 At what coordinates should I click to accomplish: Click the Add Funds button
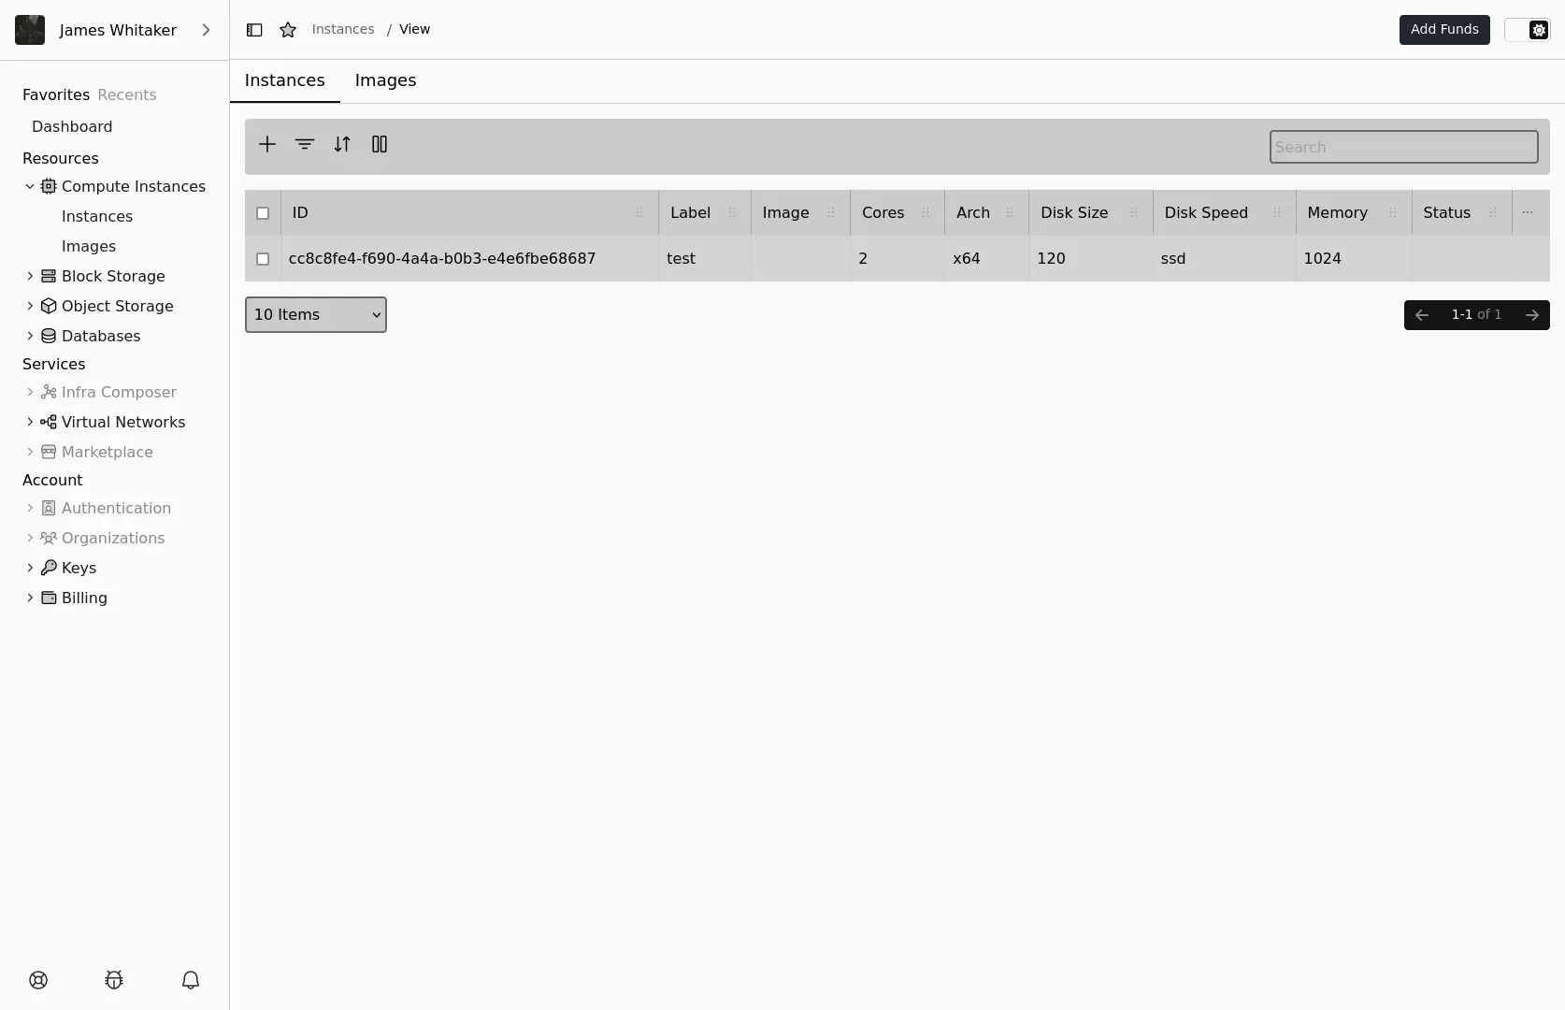(1444, 29)
